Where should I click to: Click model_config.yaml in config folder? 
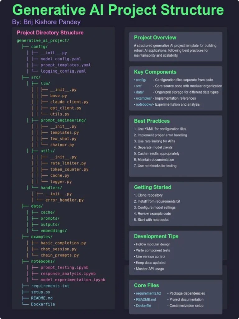tap(61, 59)
